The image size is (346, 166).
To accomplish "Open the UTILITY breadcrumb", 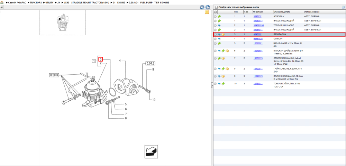I will coord(49,2).
